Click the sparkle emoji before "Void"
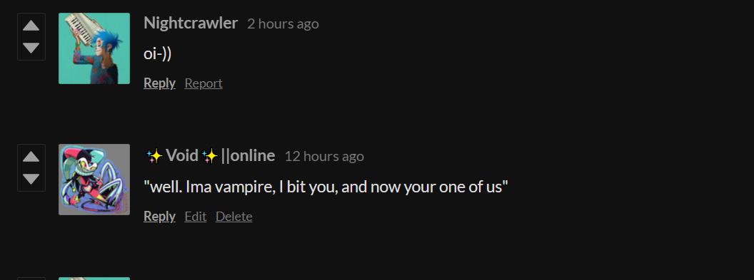 pos(154,156)
